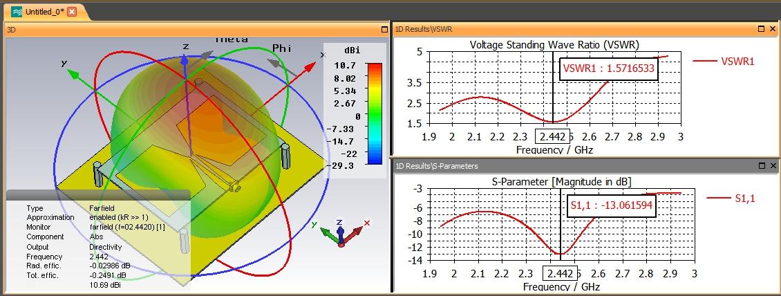Screen dimensions: 781x296
Task: Click the small xyz orientation triad in 3D view
Action: tap(341, 232)
